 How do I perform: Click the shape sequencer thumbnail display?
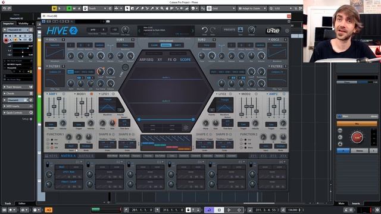tap(166, 143)
